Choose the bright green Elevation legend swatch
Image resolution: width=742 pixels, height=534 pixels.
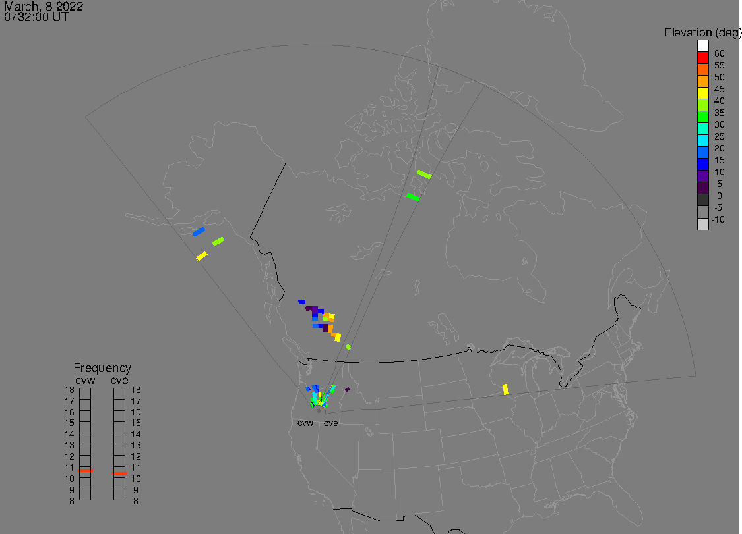[702, 117]
